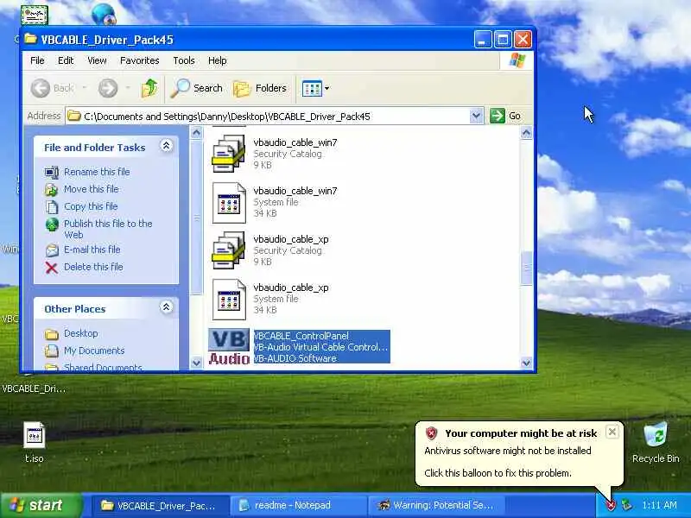Open the Favorites menu

[140, 60]
